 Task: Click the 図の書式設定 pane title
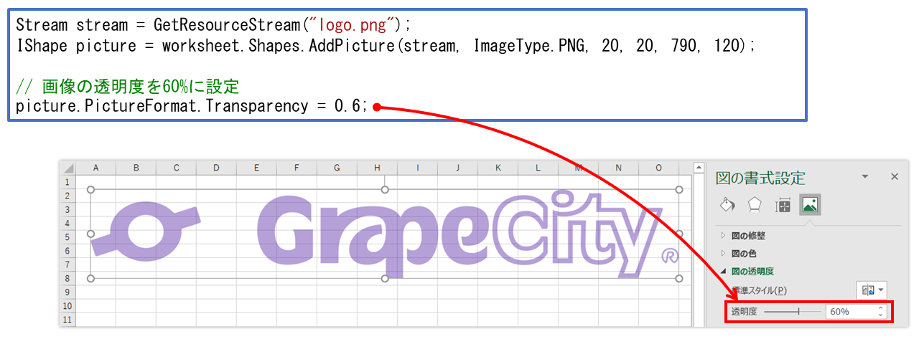coord(760,178)
